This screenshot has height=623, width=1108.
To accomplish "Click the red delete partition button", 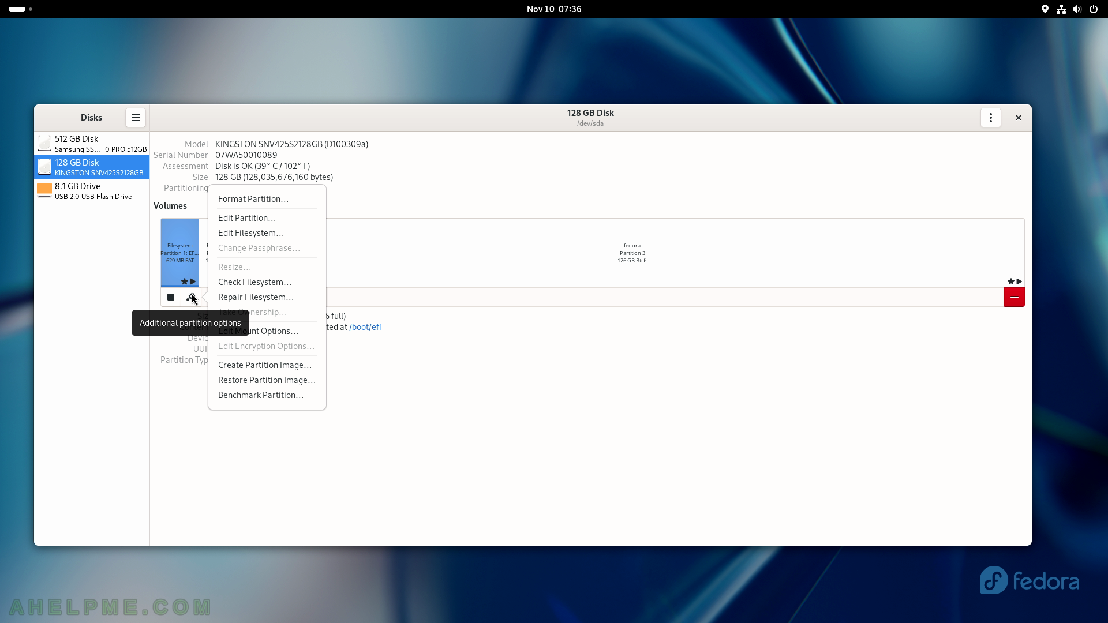I will pos(1015,297).
